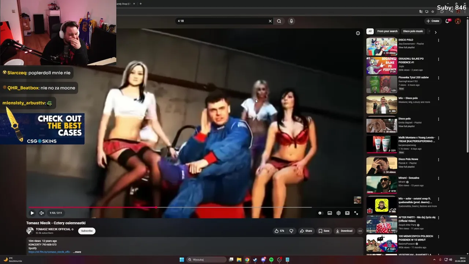Turn on subtitles in the player
Image resolution: width=469 pixels, height=264 pixels.
[x=330, y=213]
